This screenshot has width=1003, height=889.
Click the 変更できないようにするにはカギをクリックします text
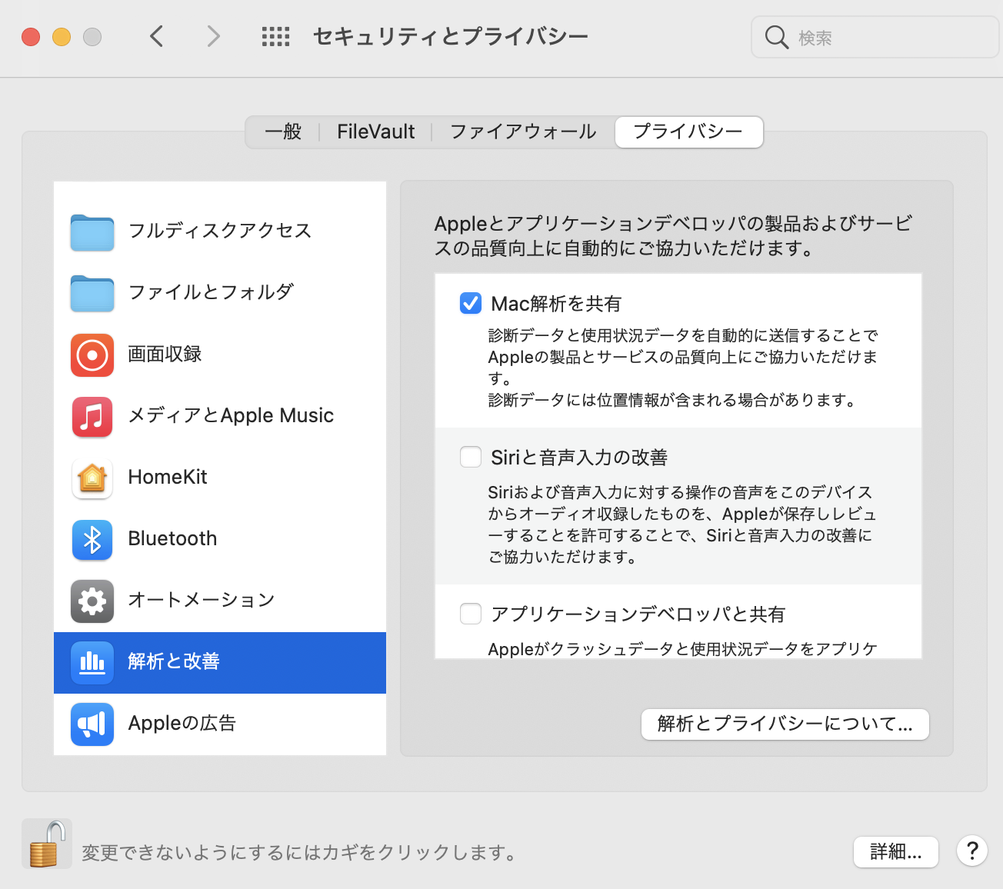[300, 853]
